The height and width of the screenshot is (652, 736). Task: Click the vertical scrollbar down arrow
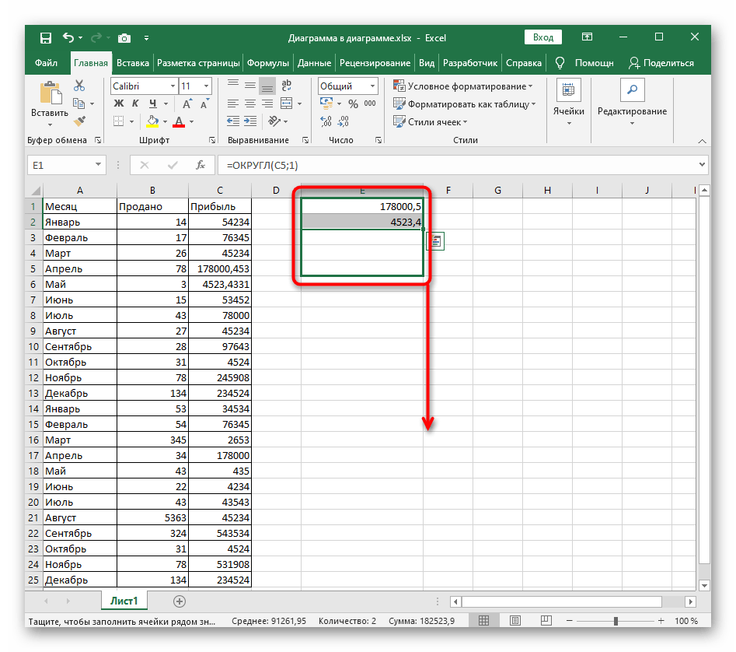pos(704,585)
